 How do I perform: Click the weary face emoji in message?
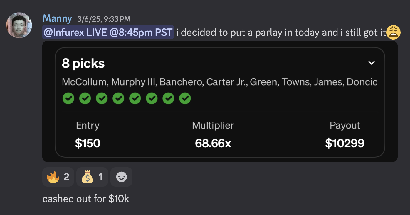tap(394, 32)
